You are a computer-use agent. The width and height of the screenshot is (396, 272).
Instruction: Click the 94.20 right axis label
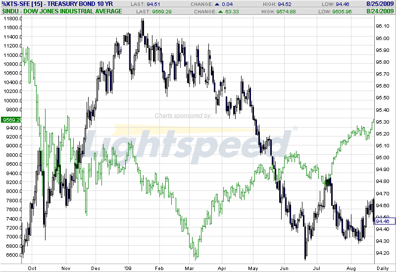[383, 253]
